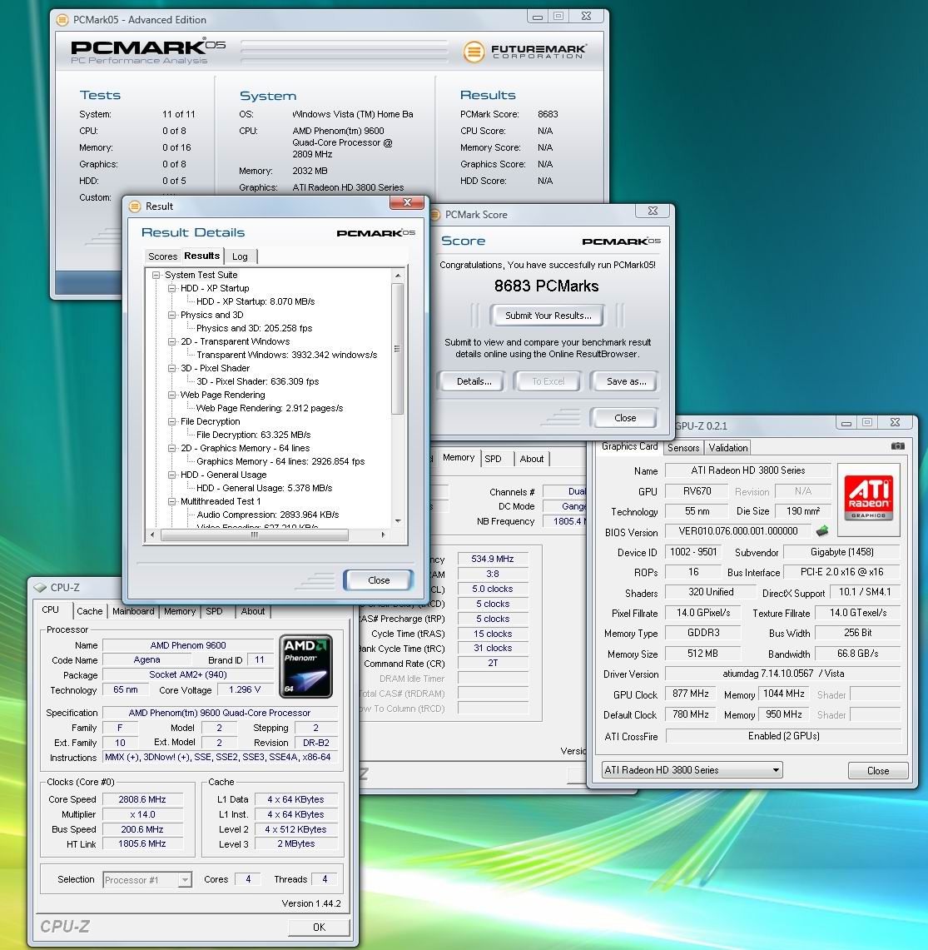Click the horizontal scrollbar thumb in results tree
This screenshot has width=928, height=950.
tap(255, 535)
